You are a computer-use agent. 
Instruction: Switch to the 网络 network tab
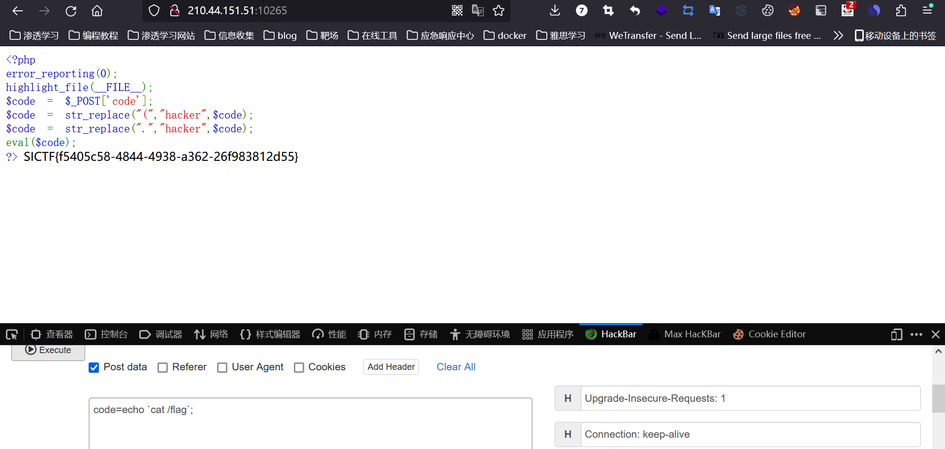pos(211,334)
